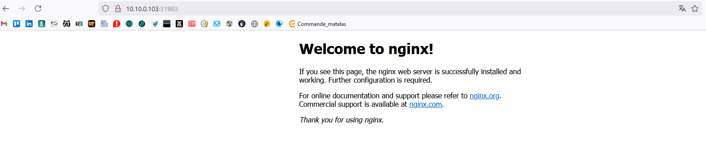Open the gear with key bookmark

(x=204, y=24)
